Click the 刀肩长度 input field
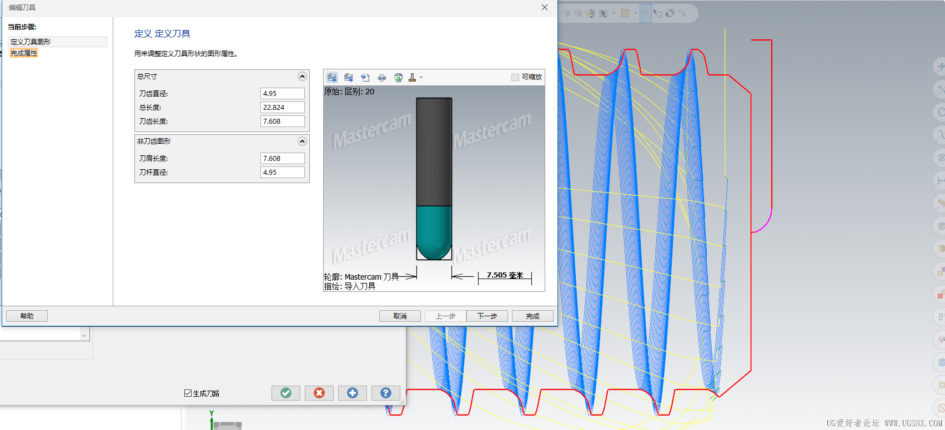The height and width of the screenshot is (430, 945). (x=283, y=159)
